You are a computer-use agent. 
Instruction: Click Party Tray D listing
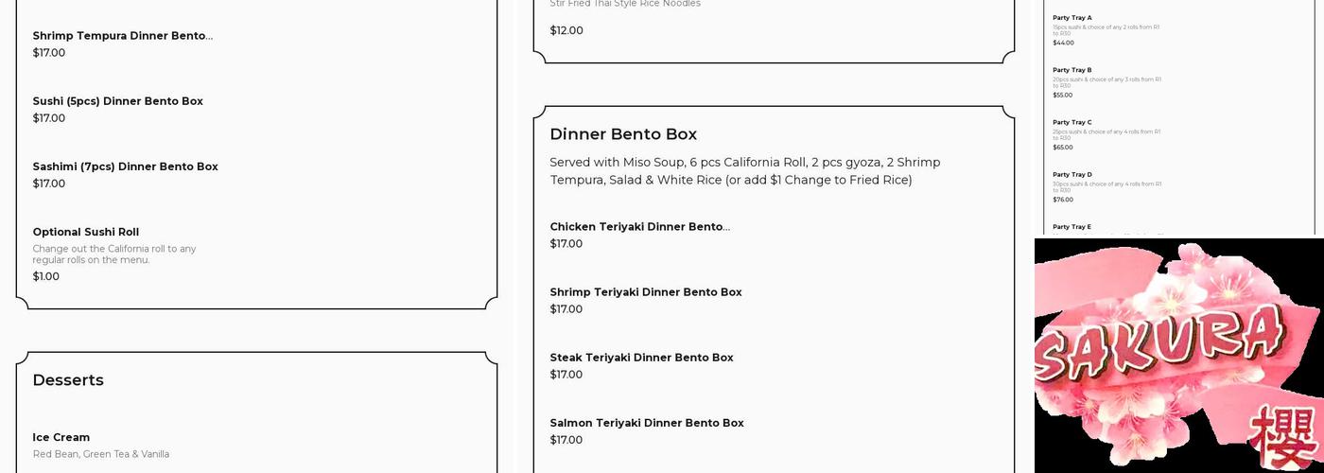(1072, 175)
